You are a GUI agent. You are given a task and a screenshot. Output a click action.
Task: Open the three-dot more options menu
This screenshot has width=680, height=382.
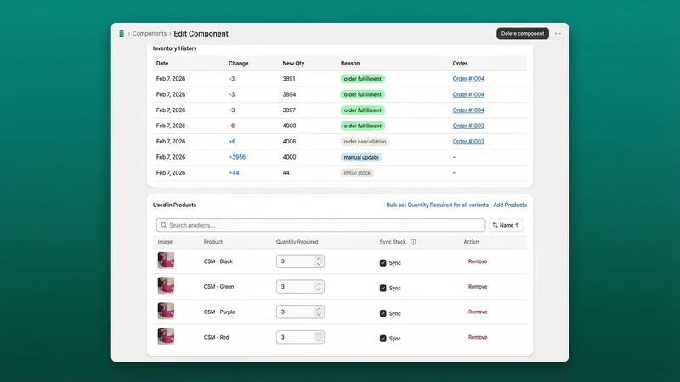558,33
